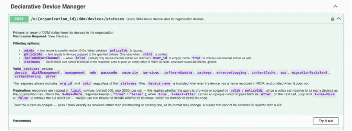The width and height of the screenshot is (352, 131).
Task: Click the 'Filtering options:' heading
Action: click(26, 44)
